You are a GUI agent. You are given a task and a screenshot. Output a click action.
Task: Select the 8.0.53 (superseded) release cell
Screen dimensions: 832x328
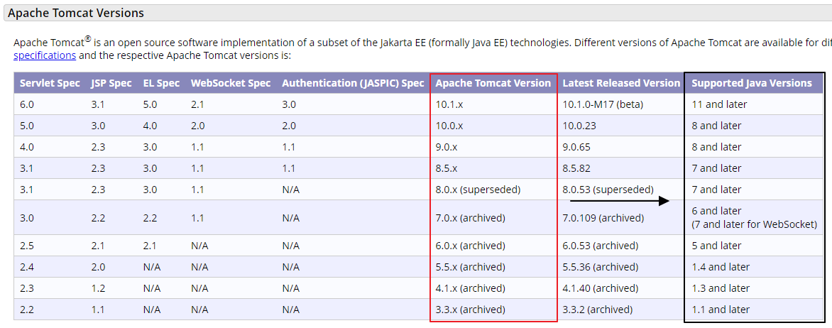(x=608, y=190)
